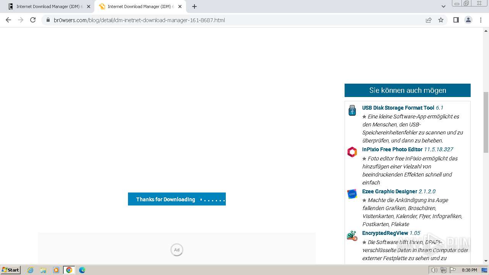The width and height of the screenshot is (489, 275).
Task: Open USB Disk Storage Format Tool link
Action: [398, 108]
